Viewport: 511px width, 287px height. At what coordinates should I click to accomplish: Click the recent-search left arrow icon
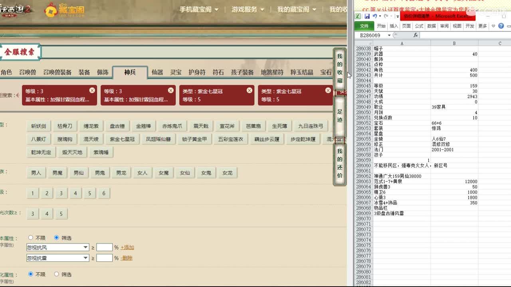18,95
